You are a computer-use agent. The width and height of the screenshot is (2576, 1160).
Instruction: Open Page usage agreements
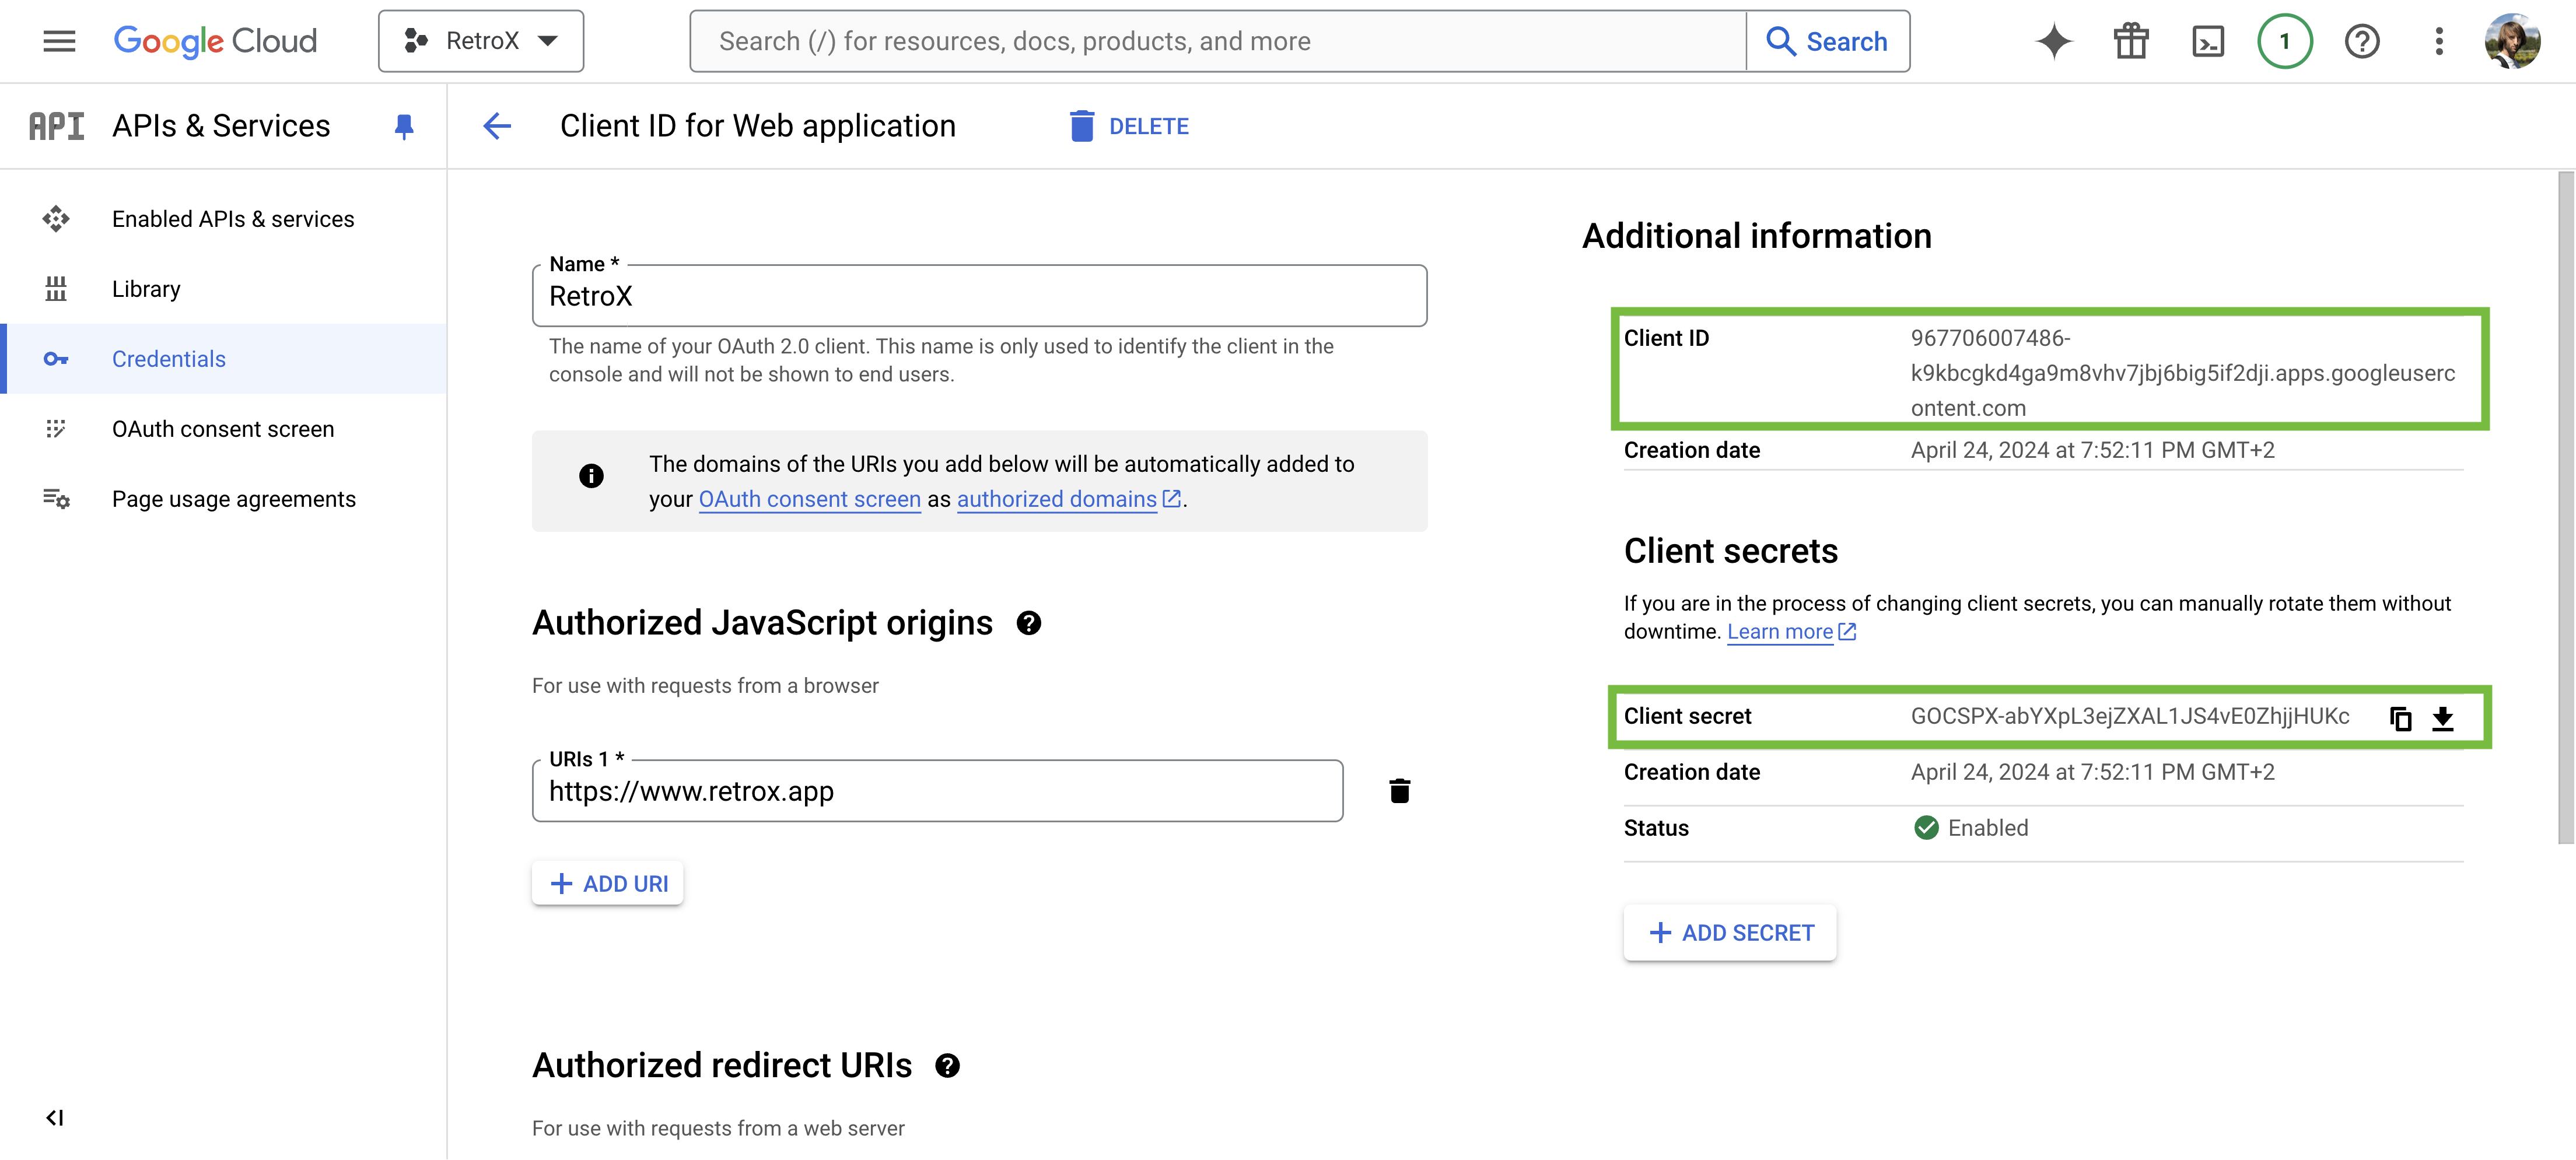tap(223, 499)
